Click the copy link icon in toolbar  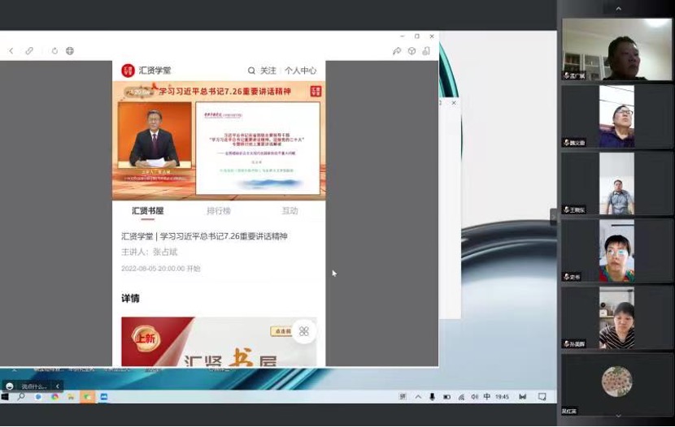pos(29,51)
